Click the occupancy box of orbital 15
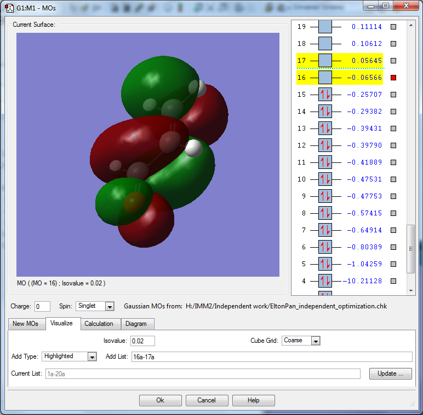 [325, 95]
